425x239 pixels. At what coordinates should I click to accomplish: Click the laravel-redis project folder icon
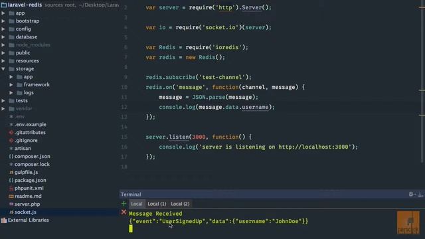click(x=4, y=5)
